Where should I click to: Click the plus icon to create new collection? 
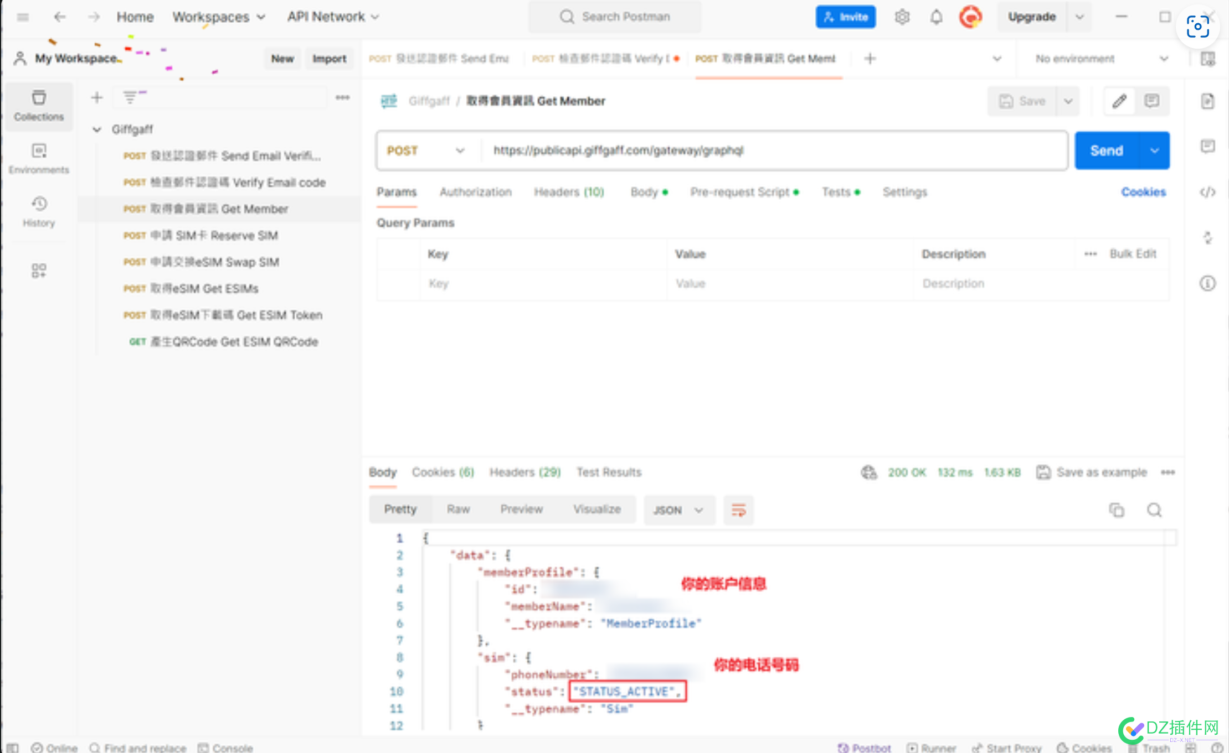tap(97, 98)
